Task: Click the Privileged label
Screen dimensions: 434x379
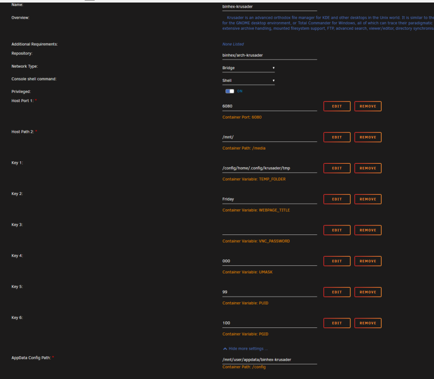Action: click(21, 92)
